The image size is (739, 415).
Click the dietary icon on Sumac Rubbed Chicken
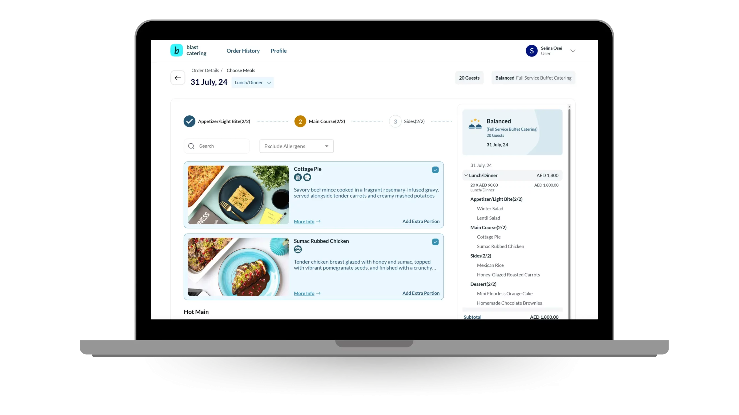click(298, 249)
